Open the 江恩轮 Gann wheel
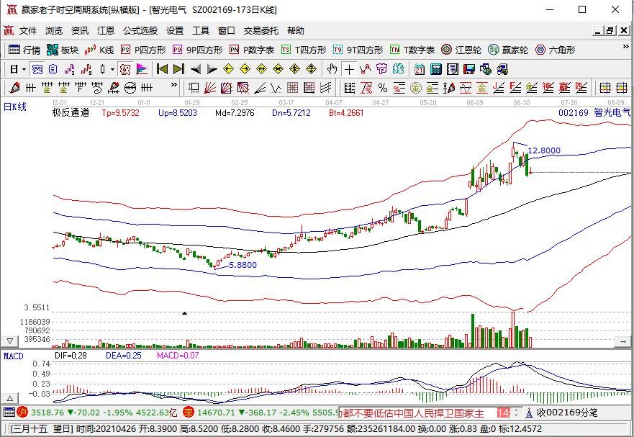 tap(461, 50)
